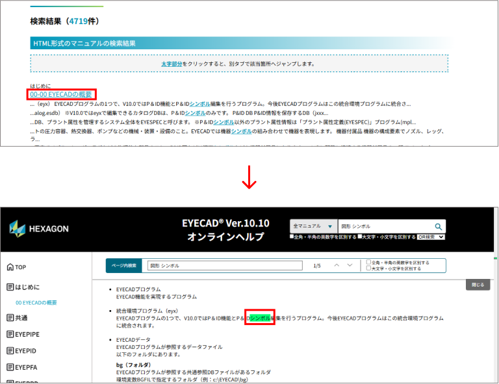This screenshot has height=384, width=499.
Task: Select 00 EYECADの概要 in sidebar
Action: (x=36, y=303)
